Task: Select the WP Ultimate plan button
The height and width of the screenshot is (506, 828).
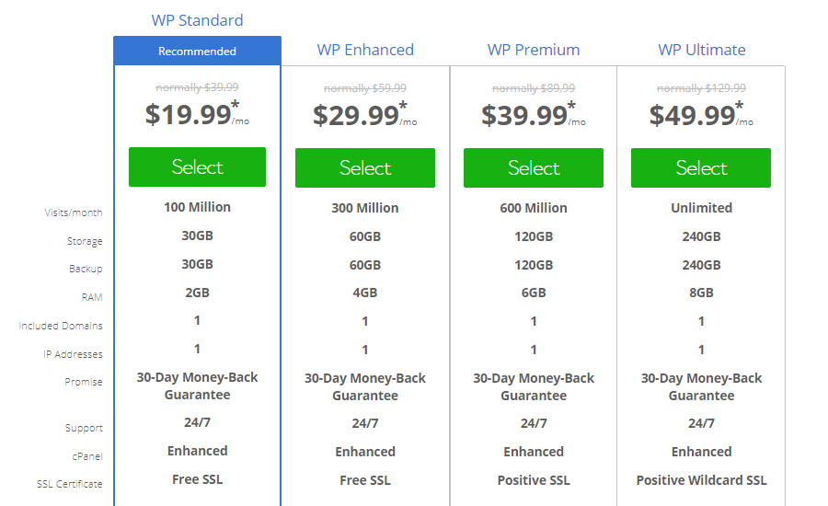Action: (x=701, y=168)
